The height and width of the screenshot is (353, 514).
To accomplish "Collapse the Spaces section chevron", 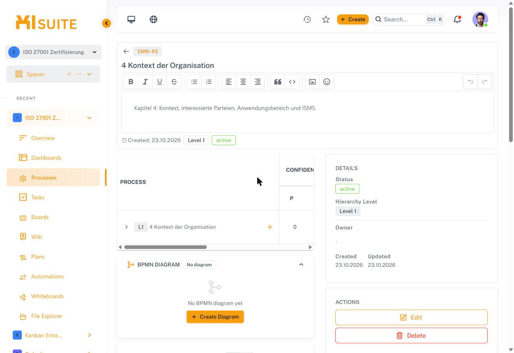I will pos(89,74).
